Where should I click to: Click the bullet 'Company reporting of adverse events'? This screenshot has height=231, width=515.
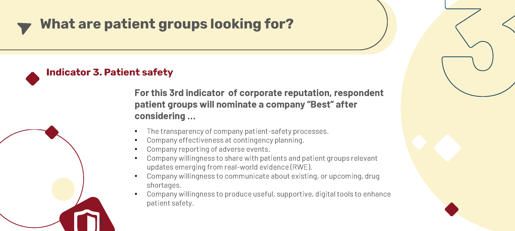point(209,149)
